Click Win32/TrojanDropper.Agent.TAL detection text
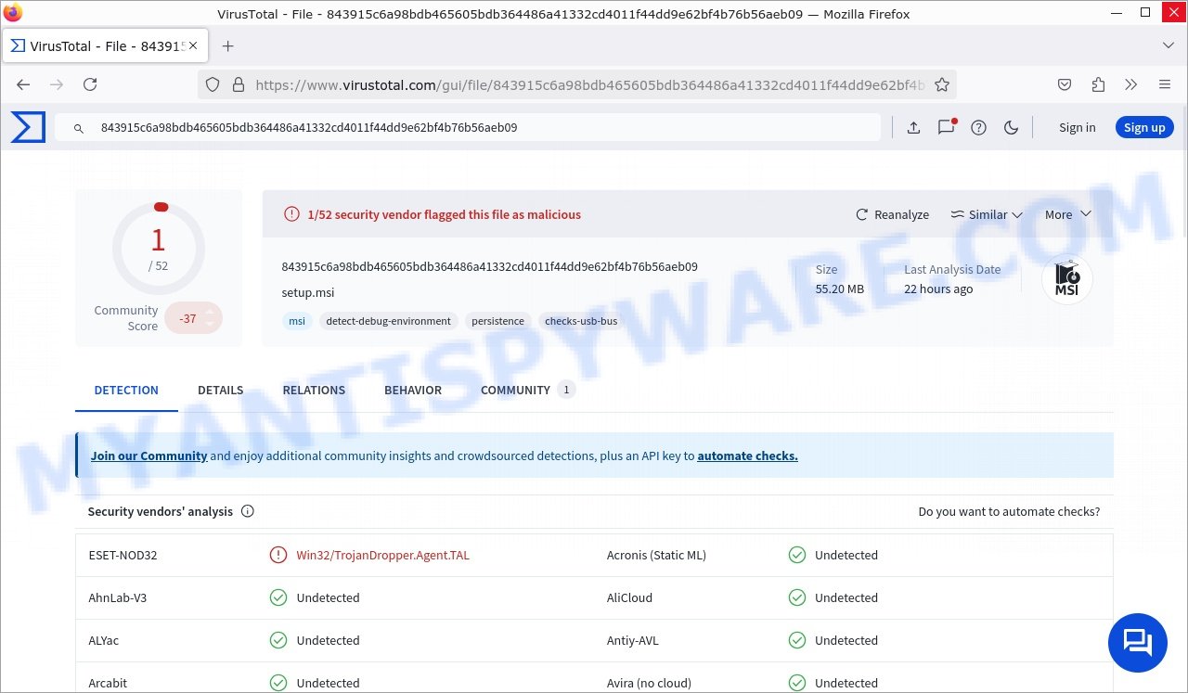Image resolution: width=1188 pixels, height=693 pixels. 382,555
